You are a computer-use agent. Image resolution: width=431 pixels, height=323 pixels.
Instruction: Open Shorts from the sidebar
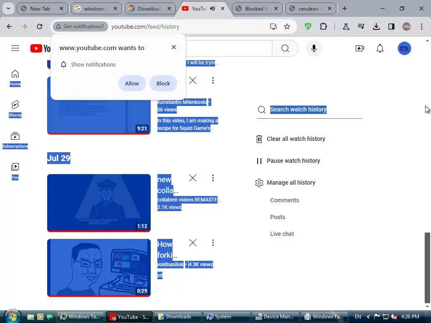[x=15, y=109]
